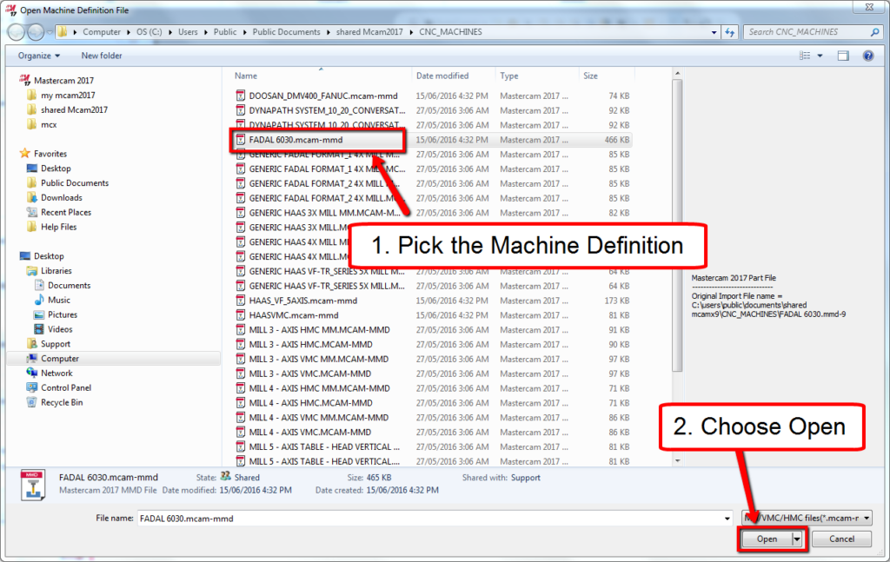
Task: Select the Recycle Bin in sidebar
Action: tap(62, 403)
